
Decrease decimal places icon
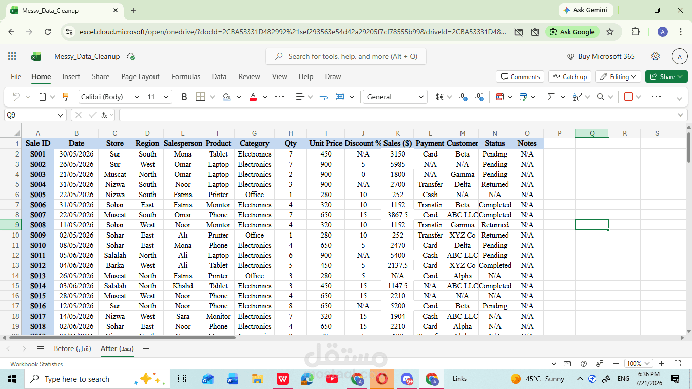click(463, 97)
